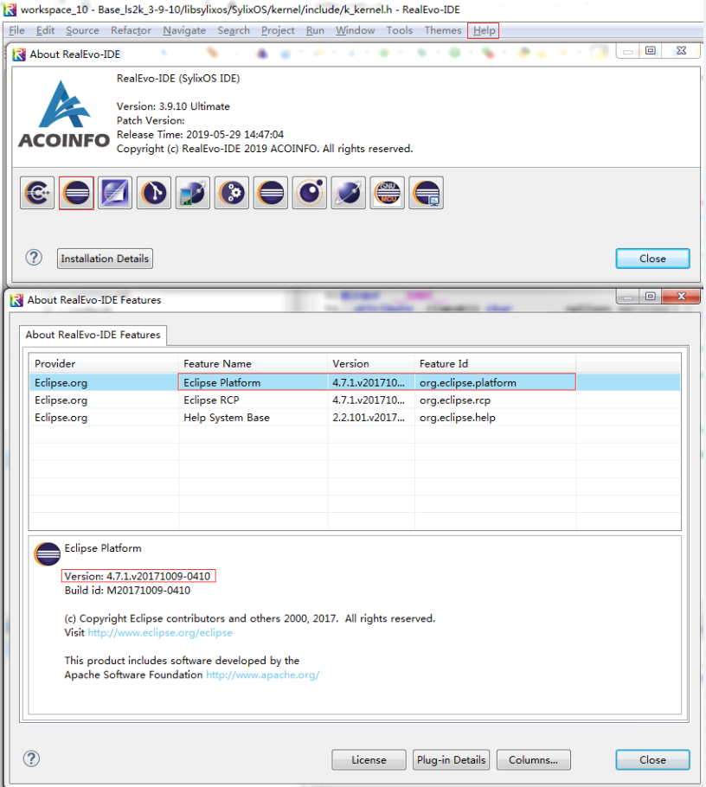Viewport: 706px width, 787px height.
Task: Click the Columns... button
Action: point(533,760)
